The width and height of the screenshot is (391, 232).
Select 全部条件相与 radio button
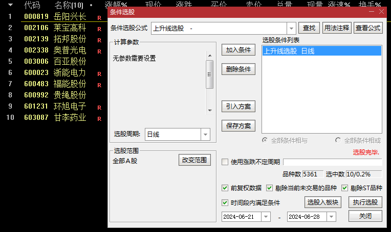[265, 140]
